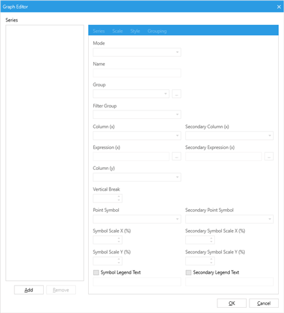Screen dimensions: 284x313
Task: Expand the Secondary Point Symbol dropdown
Action: click(x=229, y=219)
